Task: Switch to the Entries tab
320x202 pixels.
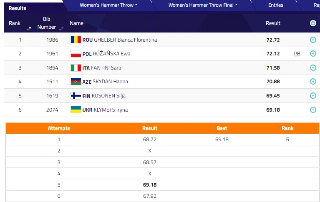Action: pyautogui.click(x=275, y=5)
